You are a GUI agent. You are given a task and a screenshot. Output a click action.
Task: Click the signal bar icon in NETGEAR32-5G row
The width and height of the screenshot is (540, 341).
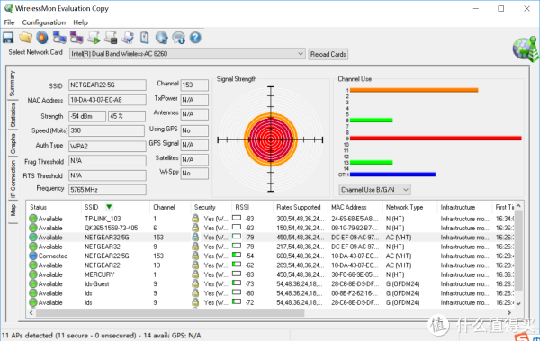(x=237, y=237)
